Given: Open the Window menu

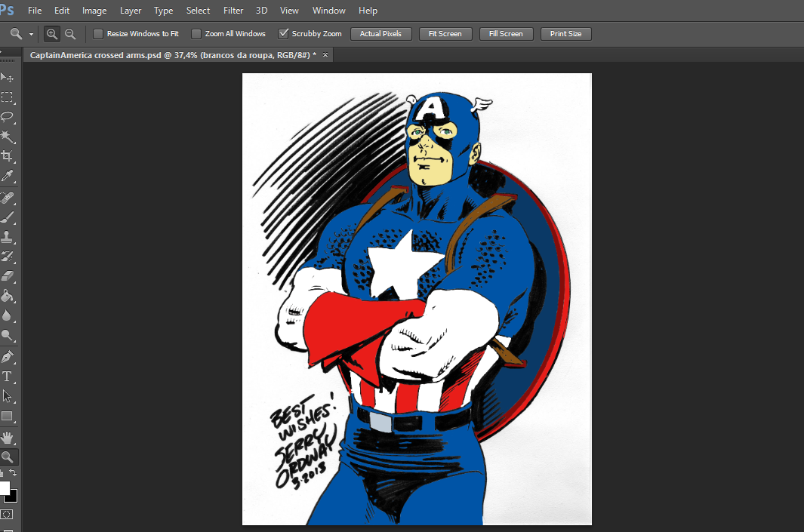Looking at the screenshot, I should pyautogui.click(x=328, y=11).
